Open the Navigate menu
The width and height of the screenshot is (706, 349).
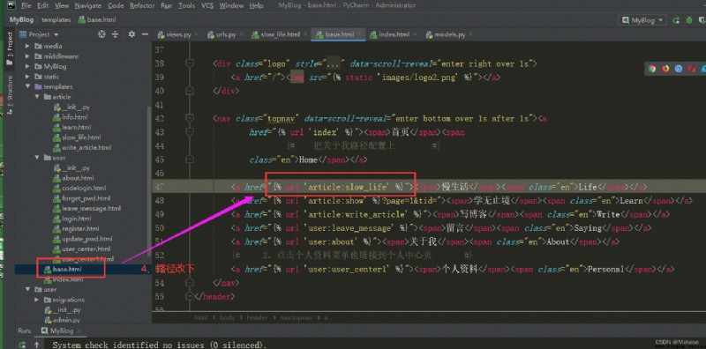click(88, 6)
